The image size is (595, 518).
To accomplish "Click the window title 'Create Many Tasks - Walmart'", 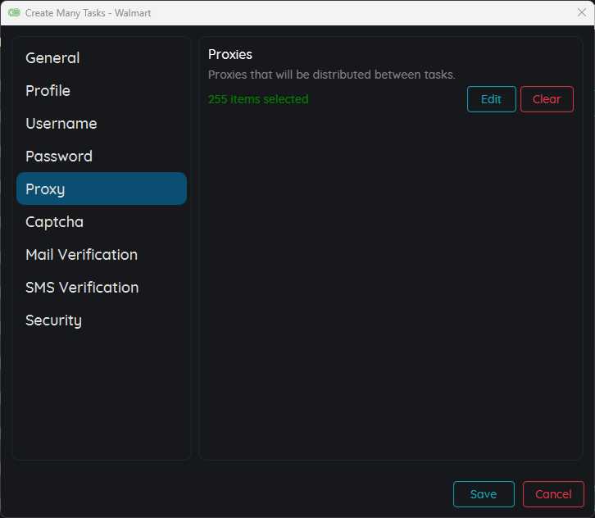I will 88,13.
